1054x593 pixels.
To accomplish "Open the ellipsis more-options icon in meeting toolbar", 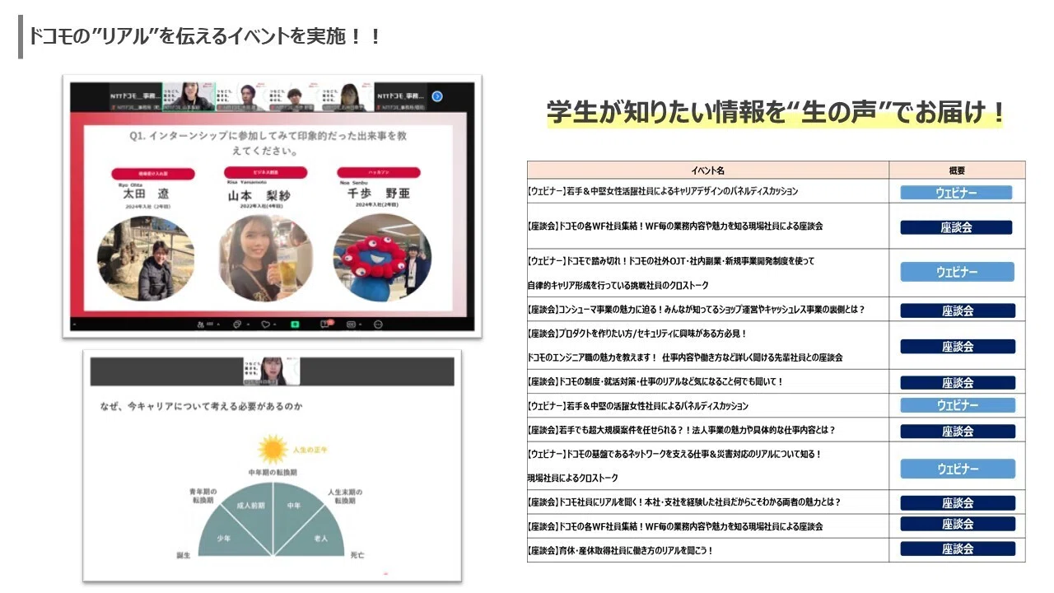I will tap(378, 325).
